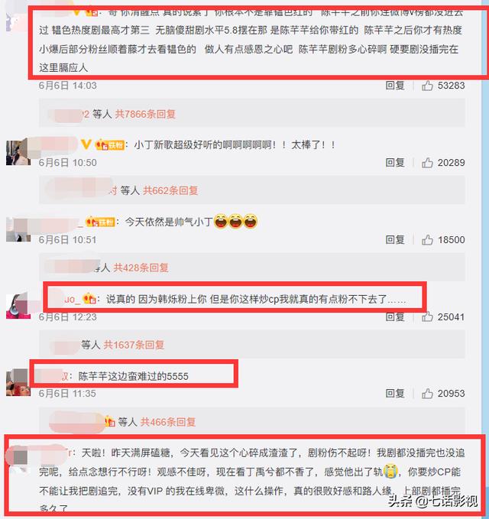Reply to the 6月6日 12:23 comment
Screen dimensions: 489x519
(x=395, y=316)
